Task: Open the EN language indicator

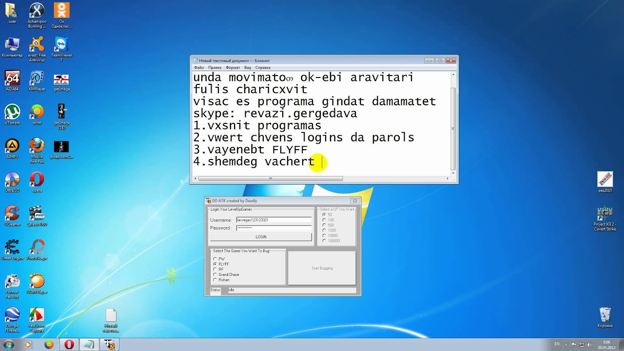Action: pos(557,345)
